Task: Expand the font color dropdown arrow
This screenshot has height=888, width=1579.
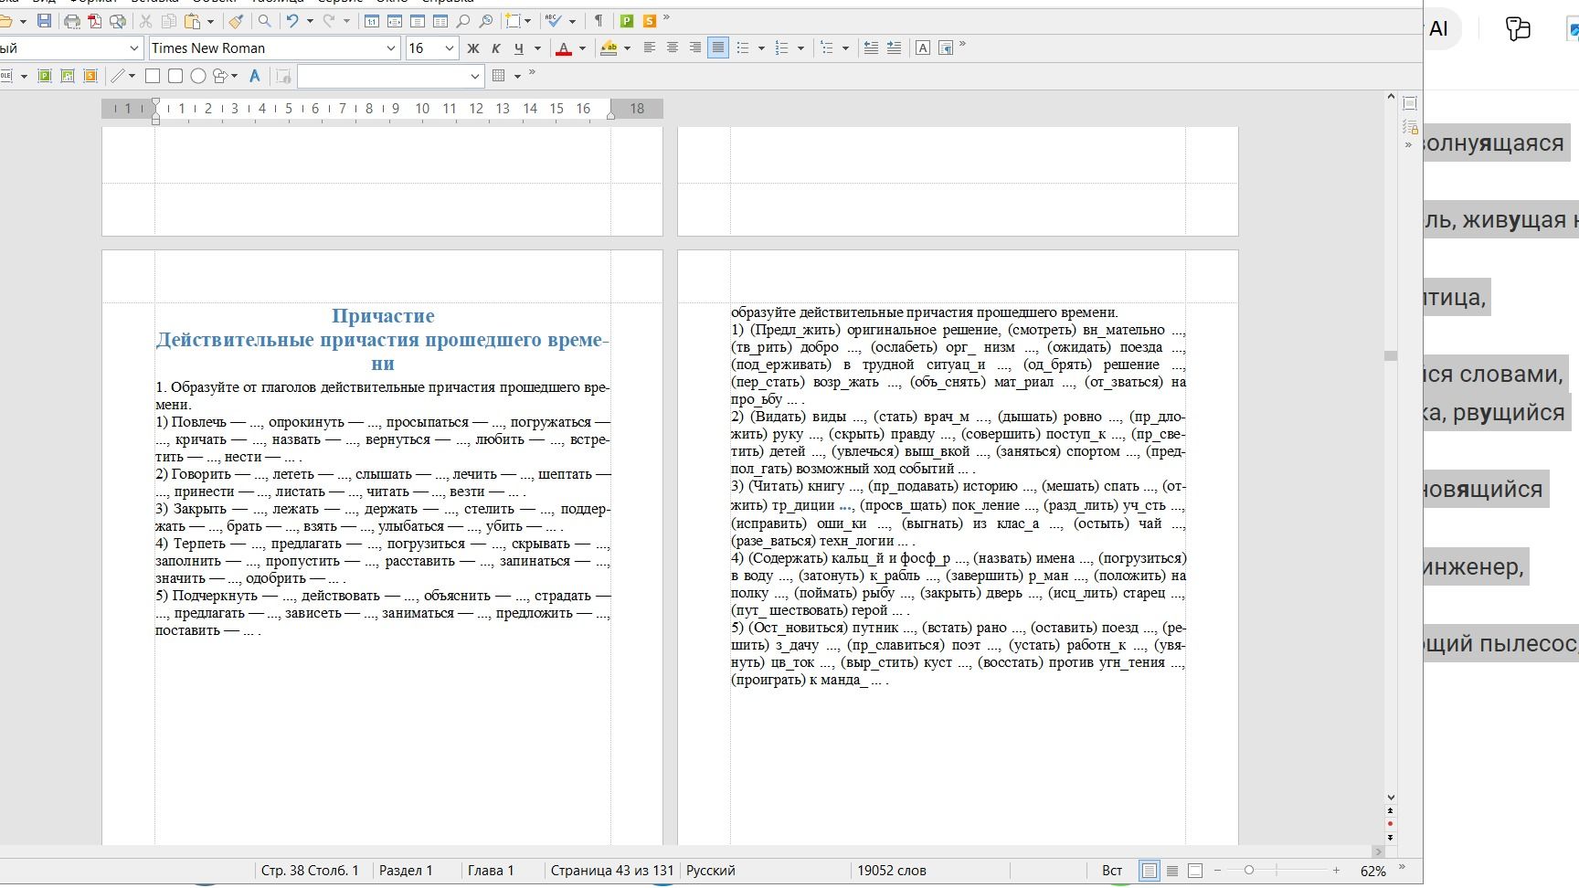Action: 582,48
